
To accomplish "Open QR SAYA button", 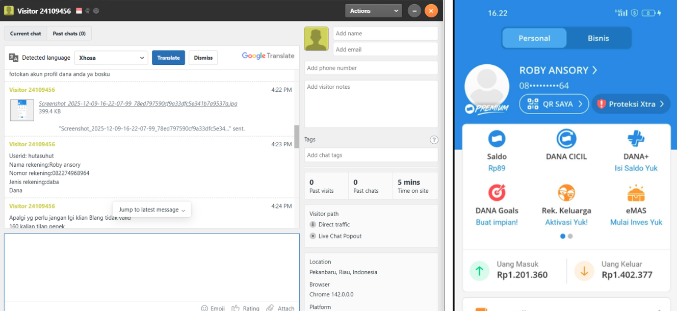I will pos(554,104).
